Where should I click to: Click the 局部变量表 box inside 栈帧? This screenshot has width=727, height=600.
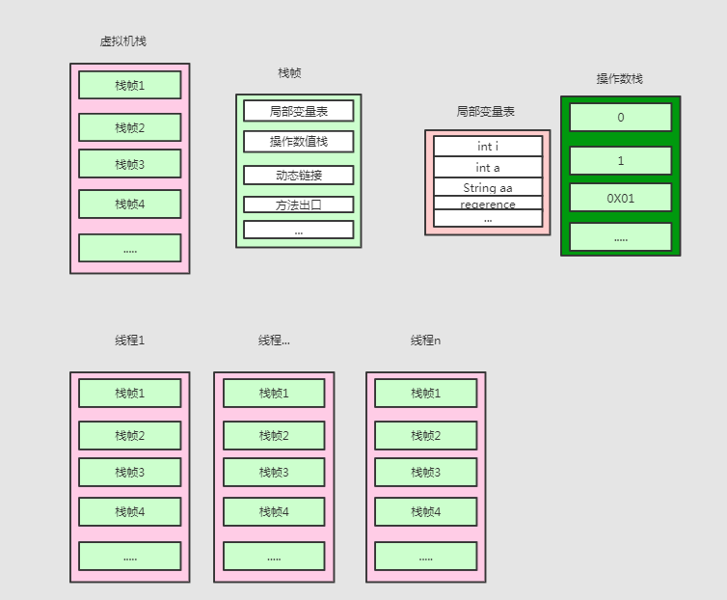point(298,111)
